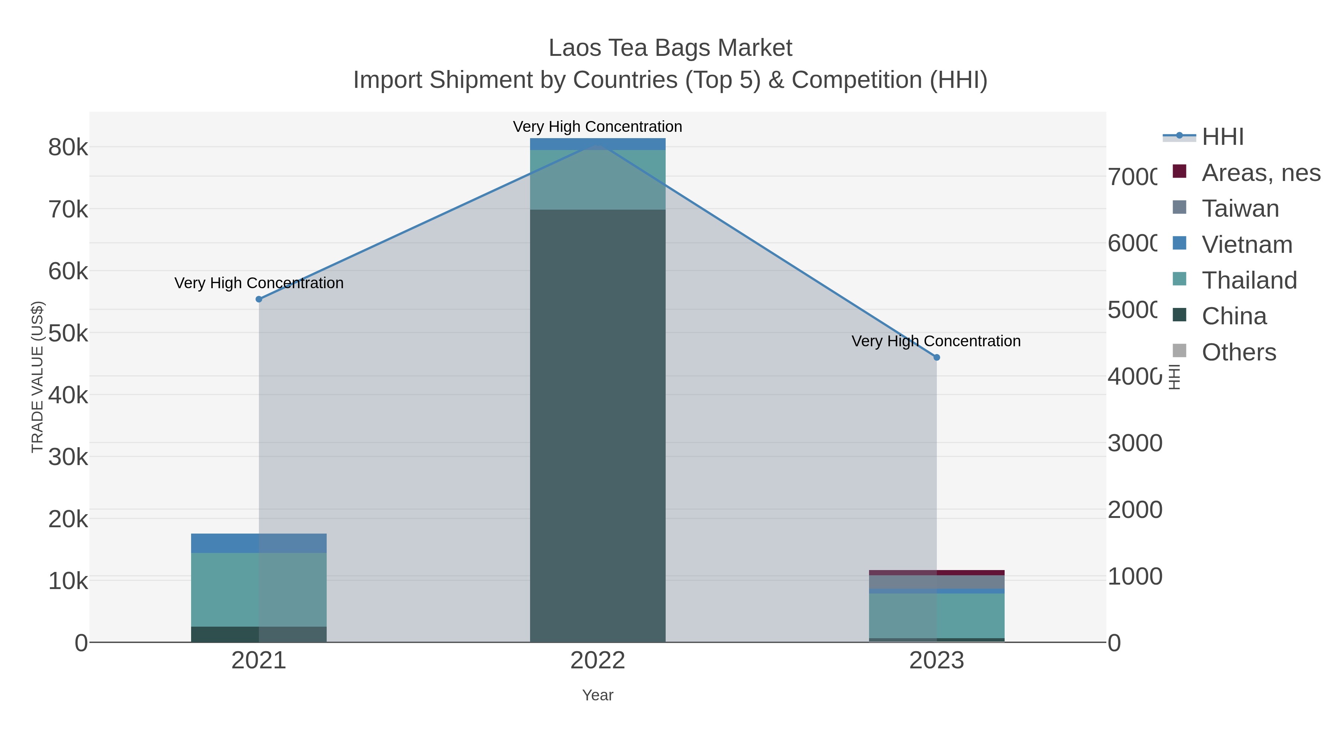Click the Areas, nes segment of 2023 bar

pos(936,573)
